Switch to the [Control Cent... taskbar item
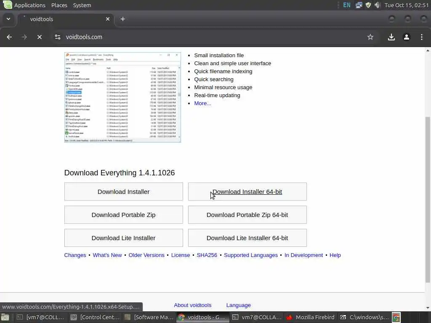Image resolution: width=431 pixels, height=323 pixels. pos(94,318)
